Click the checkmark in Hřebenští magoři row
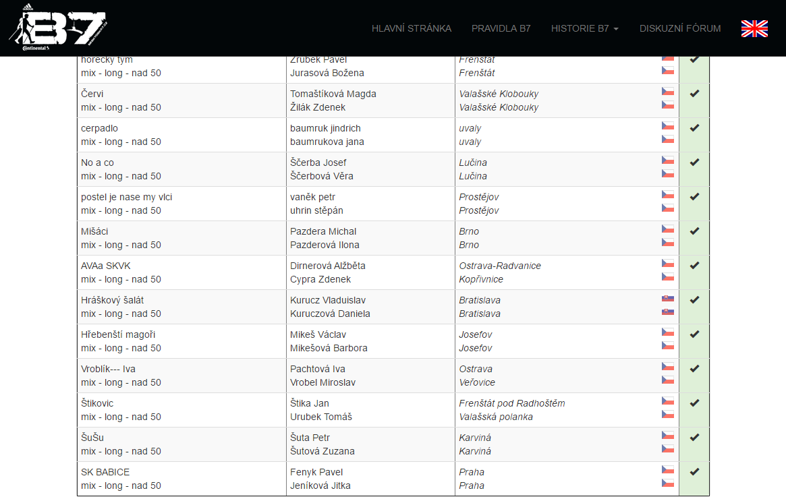This screenshot has width=786, height=501. pos(694,334)
